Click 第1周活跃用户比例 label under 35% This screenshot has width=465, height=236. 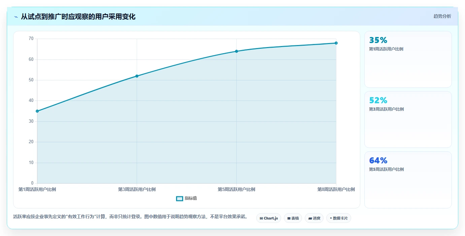[386, 49]
